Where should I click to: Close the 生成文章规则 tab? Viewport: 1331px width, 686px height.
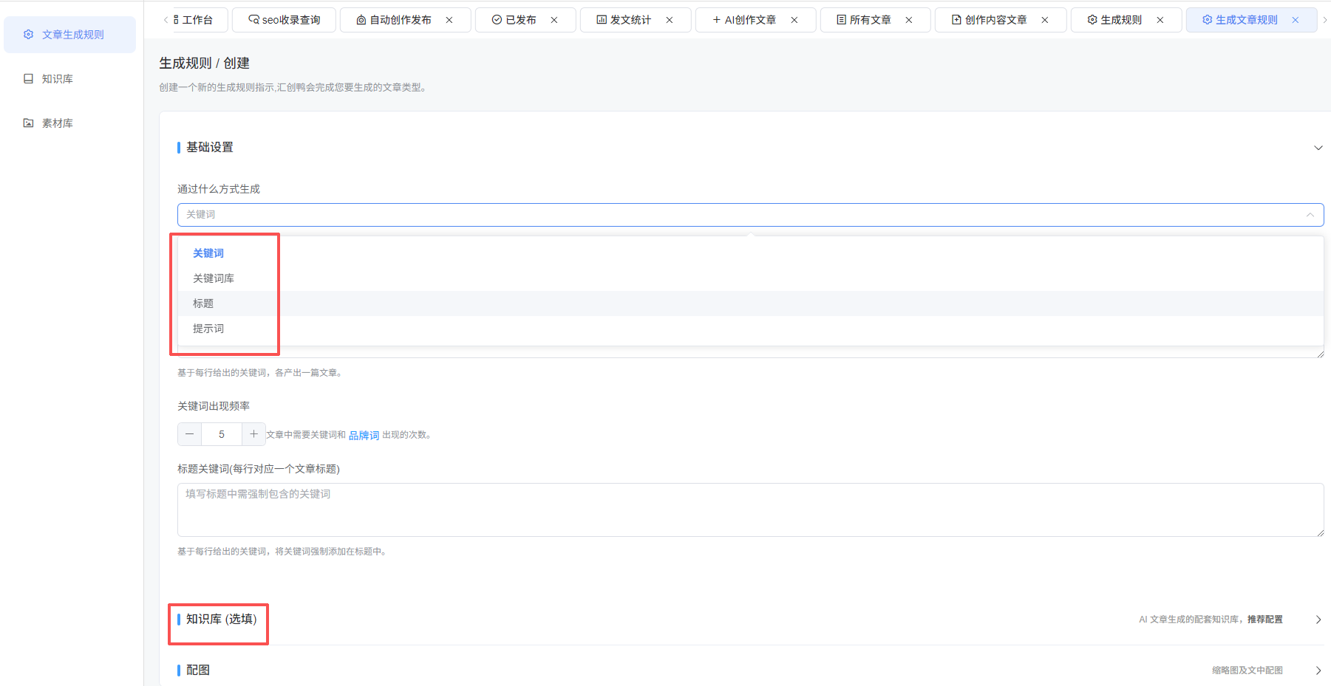click(x=1296, y=20)
